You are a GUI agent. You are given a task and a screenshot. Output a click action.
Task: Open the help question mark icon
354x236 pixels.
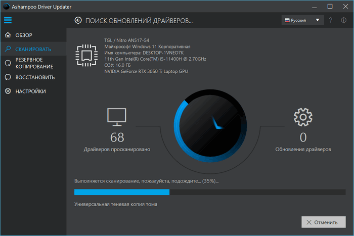point(331,20)
